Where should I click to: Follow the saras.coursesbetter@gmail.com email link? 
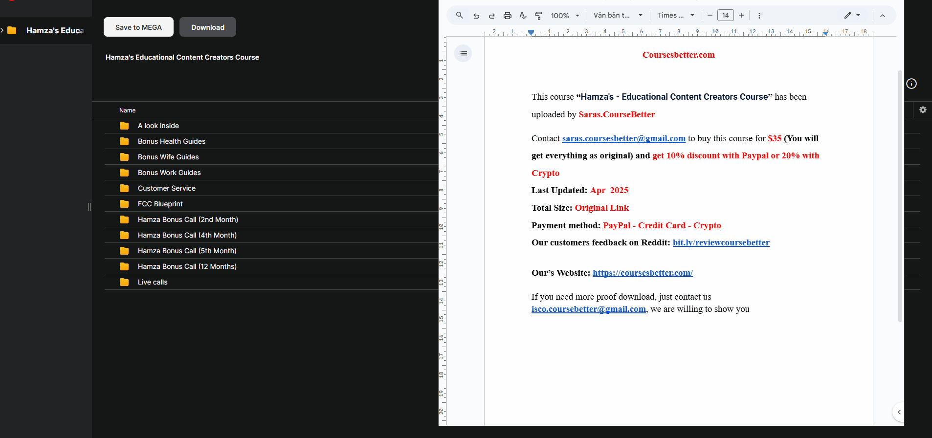tap(623, 138)
